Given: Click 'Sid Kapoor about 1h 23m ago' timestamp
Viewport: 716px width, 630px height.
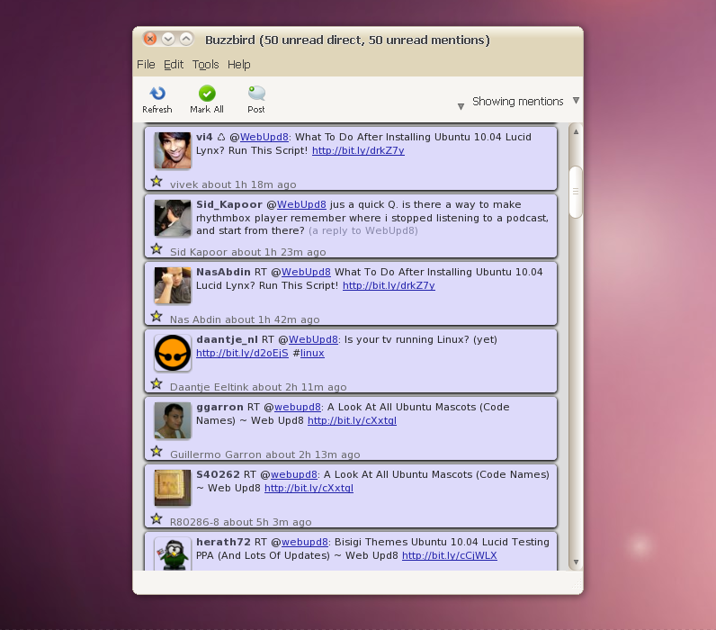Looking at the screenshot, I should click(x=248, y=252).
